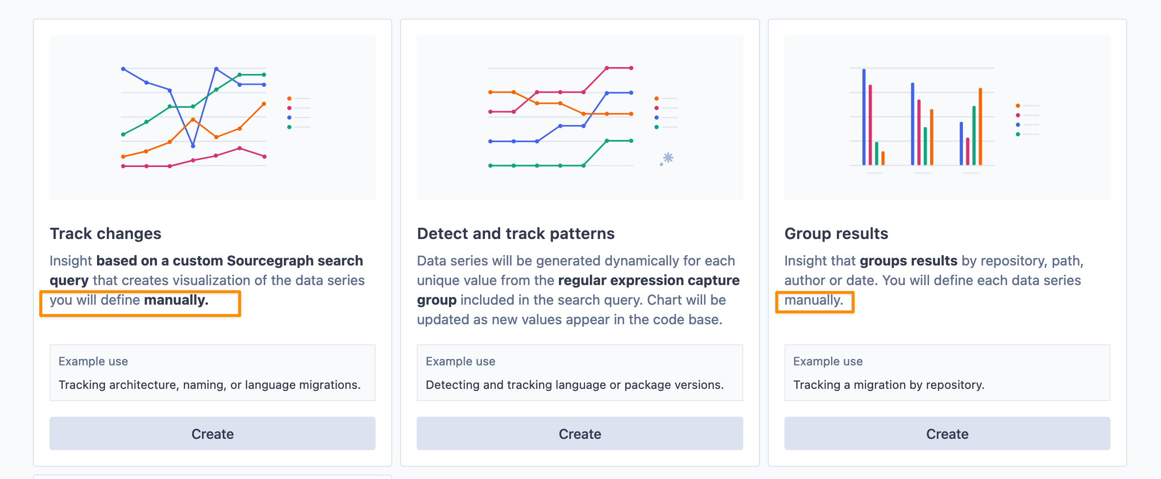Click 'Detecting and tracking language or package versions.' text
Image resolution: width=1161 pixels, height=479 pixels.
[575, 385]
